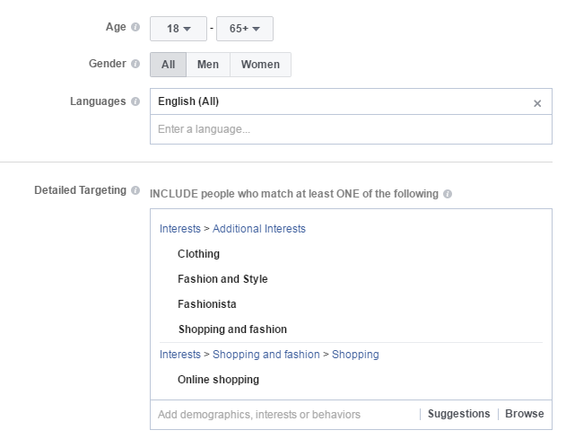
Task: Remove English (All) language with X
Action: click(537, 104)
